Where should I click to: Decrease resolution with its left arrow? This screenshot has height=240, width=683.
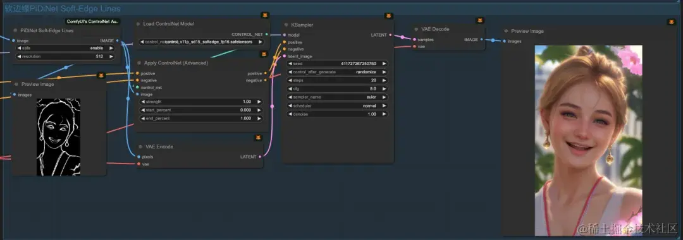pos(19,56)
